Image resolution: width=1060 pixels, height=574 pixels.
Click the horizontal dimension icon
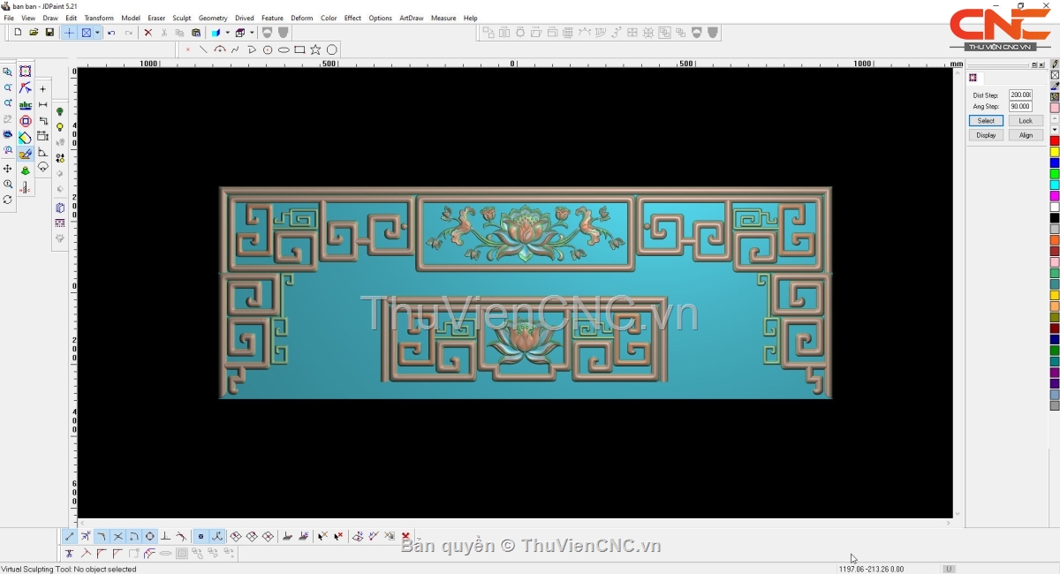click(42, 105)
